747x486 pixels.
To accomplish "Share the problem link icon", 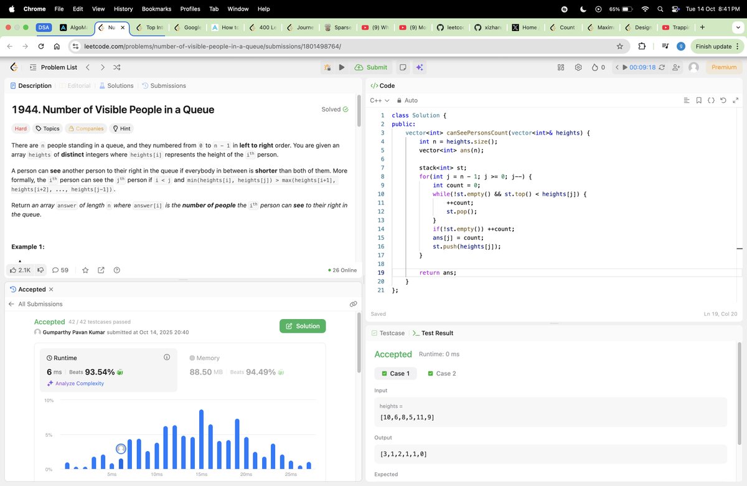I will pos(101,270).
